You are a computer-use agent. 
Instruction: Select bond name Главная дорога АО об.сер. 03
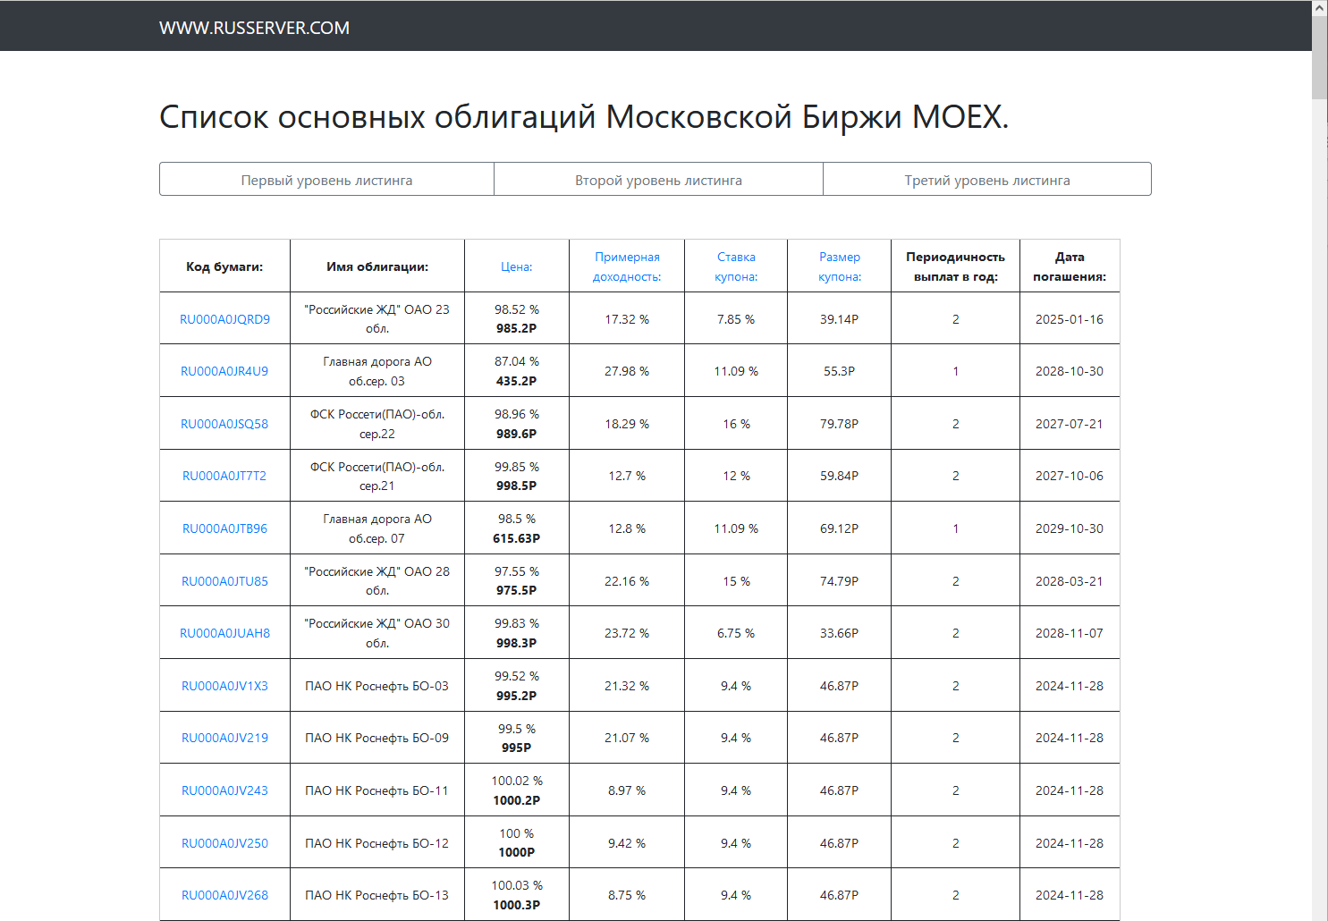point(377,371)
